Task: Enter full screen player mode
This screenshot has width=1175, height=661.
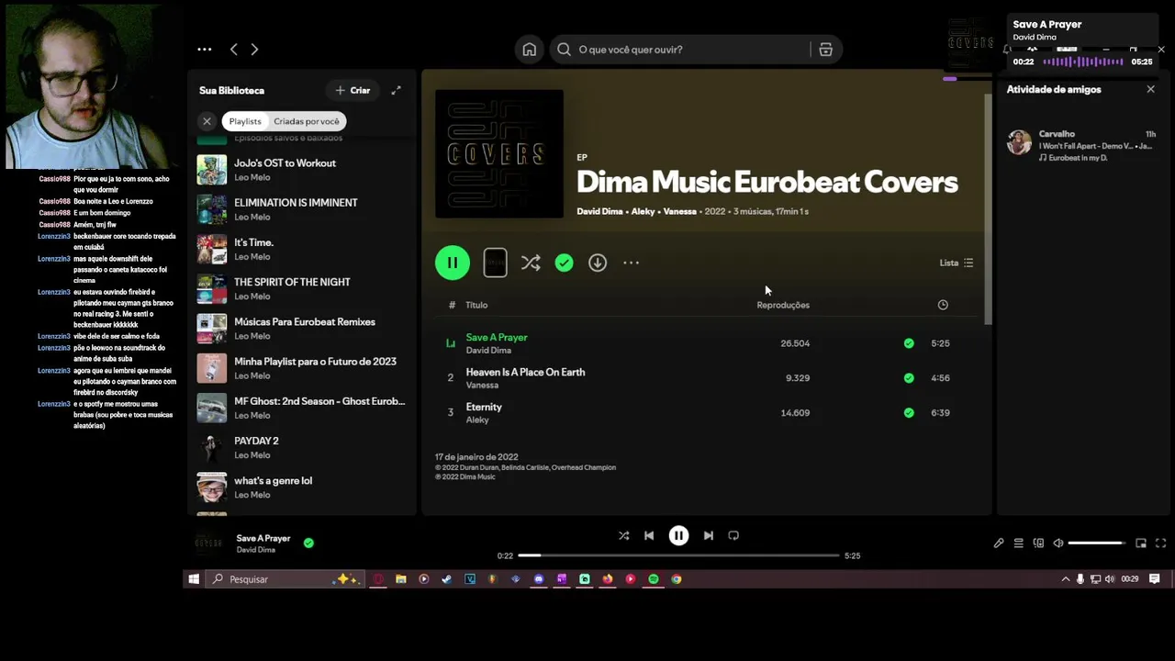Action: (x=1160, y=543)
